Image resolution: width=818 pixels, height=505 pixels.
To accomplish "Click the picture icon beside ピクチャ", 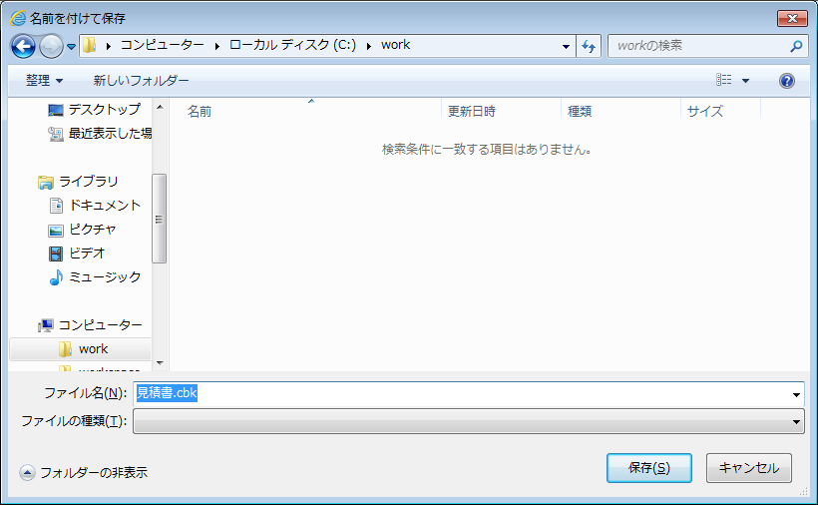I will pos(56,231).
